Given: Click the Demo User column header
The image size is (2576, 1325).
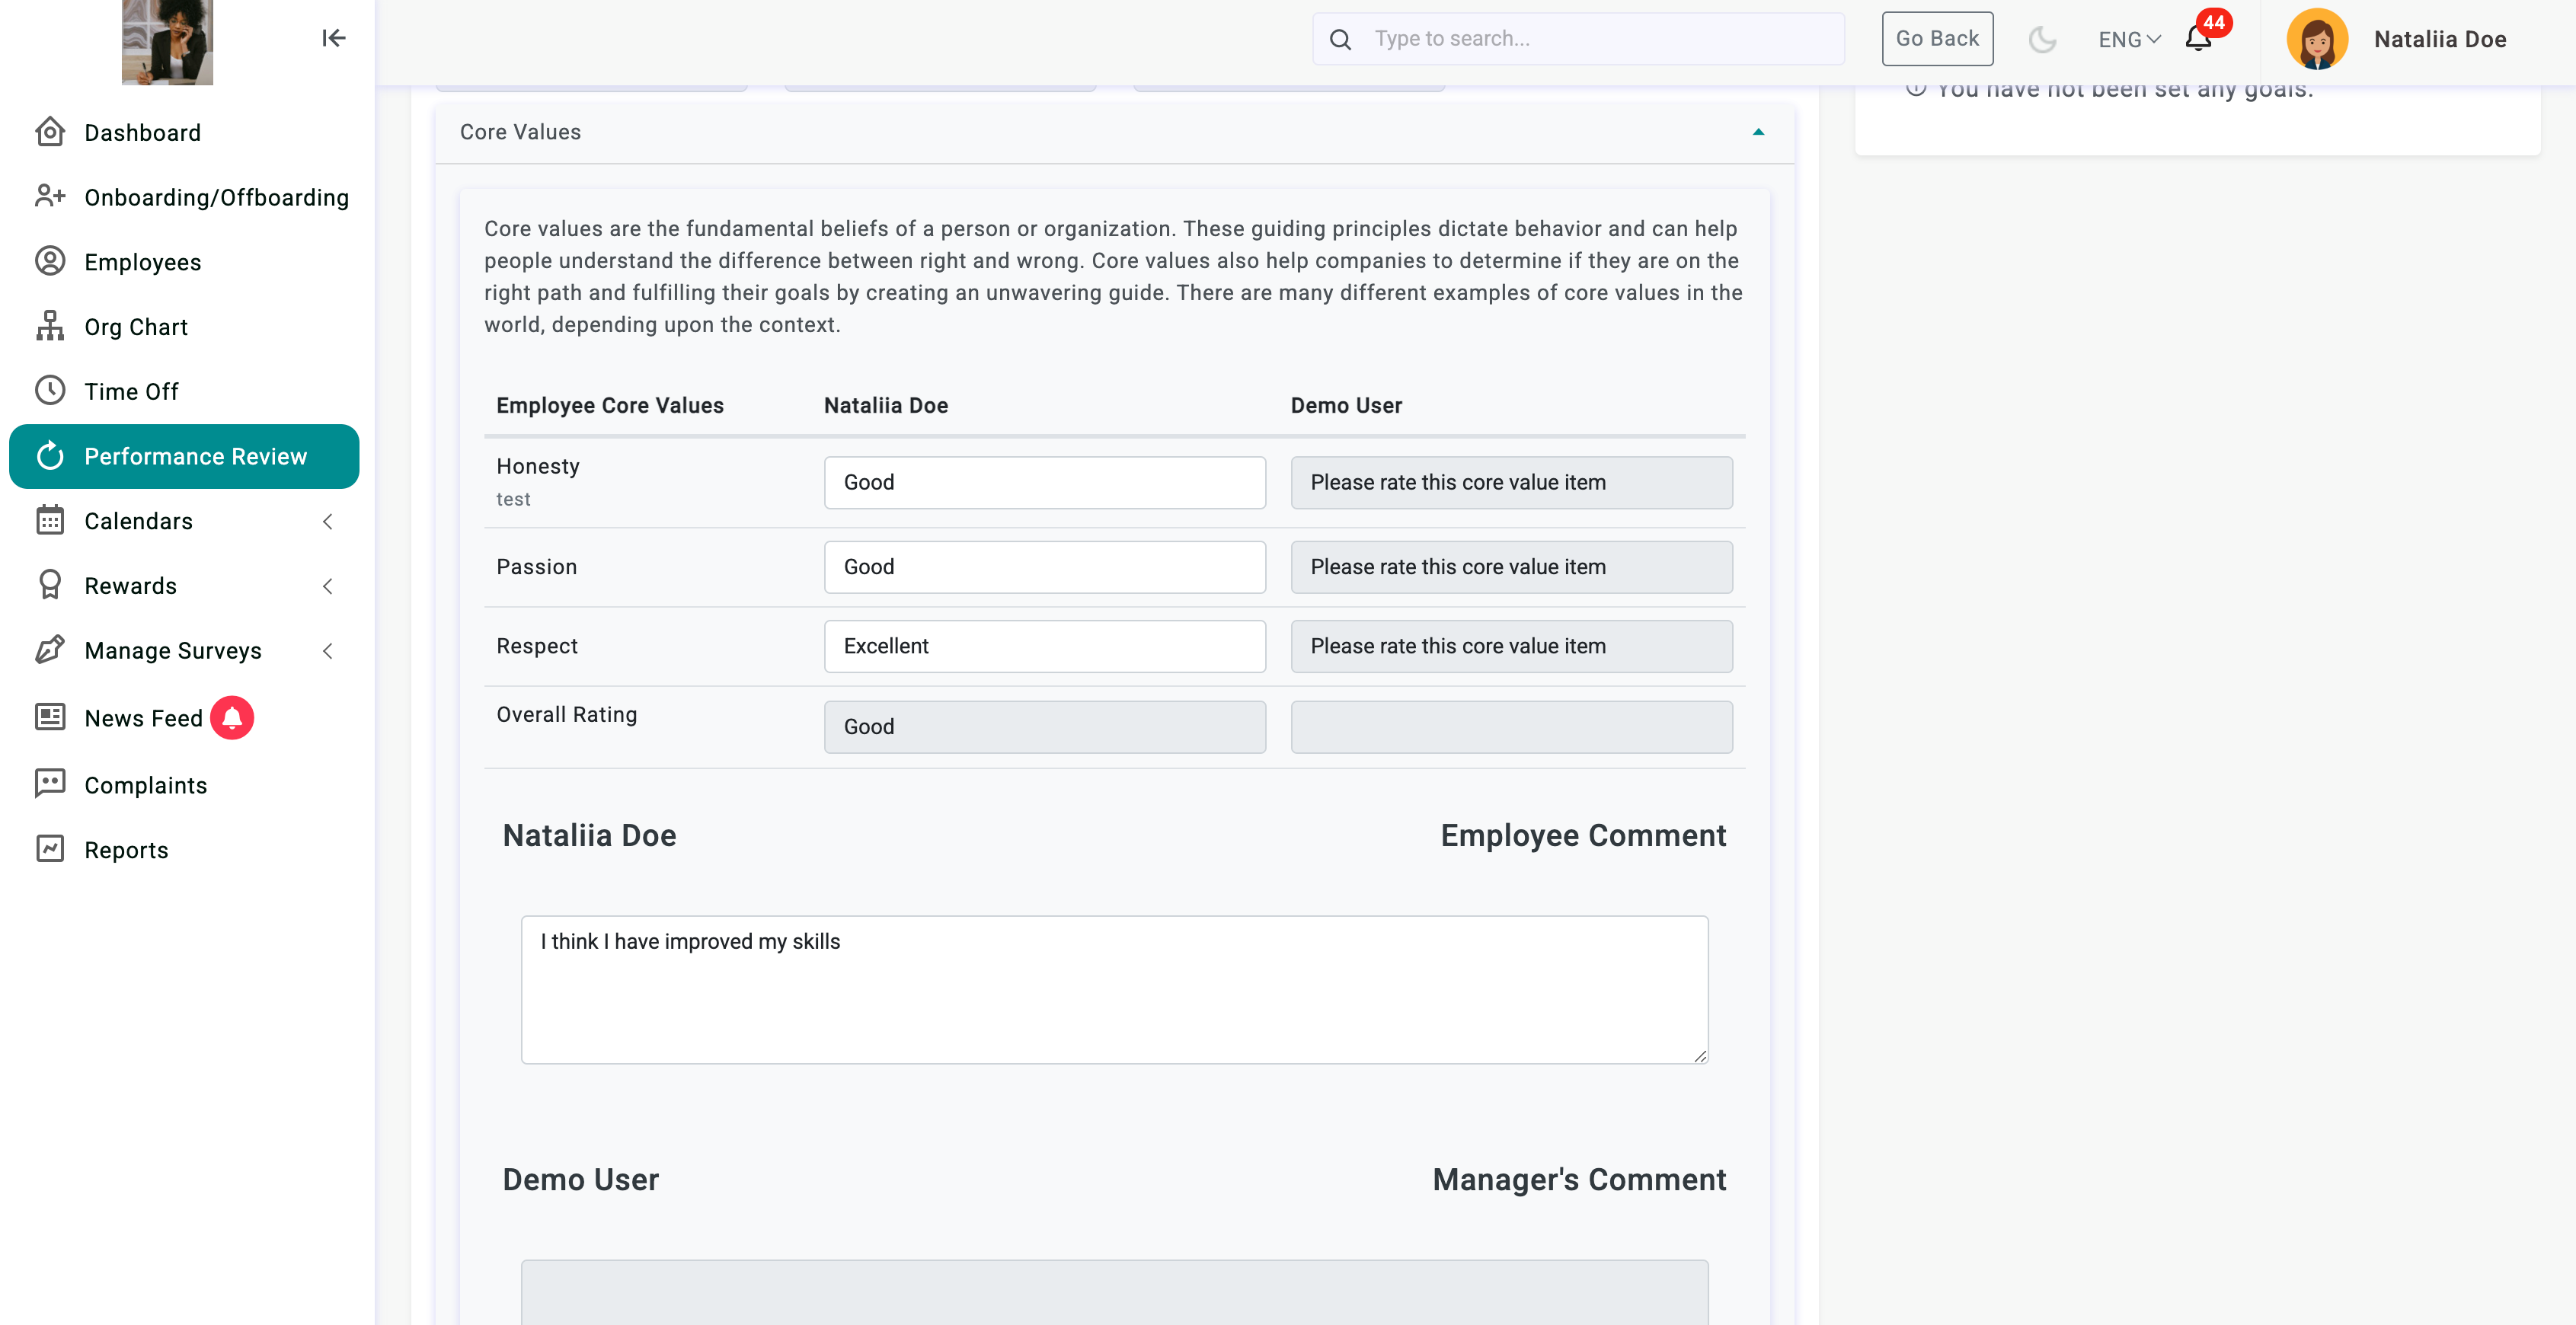Looking at the screenshot, I should click(x=1346, y=405).
